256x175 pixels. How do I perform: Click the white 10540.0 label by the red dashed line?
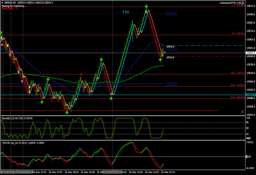[170, 58]
